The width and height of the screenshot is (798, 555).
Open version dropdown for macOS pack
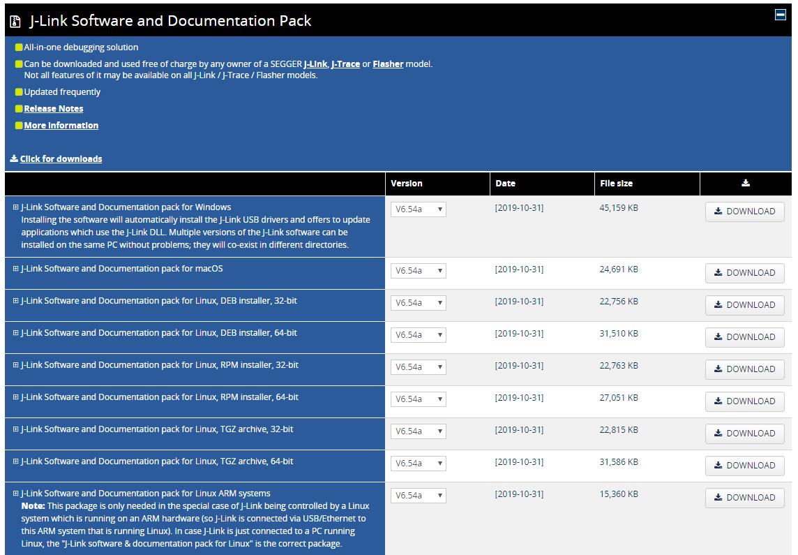[x=419, y=270]
